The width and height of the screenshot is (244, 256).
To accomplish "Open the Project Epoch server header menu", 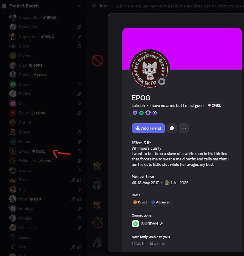I will (41, 6).
